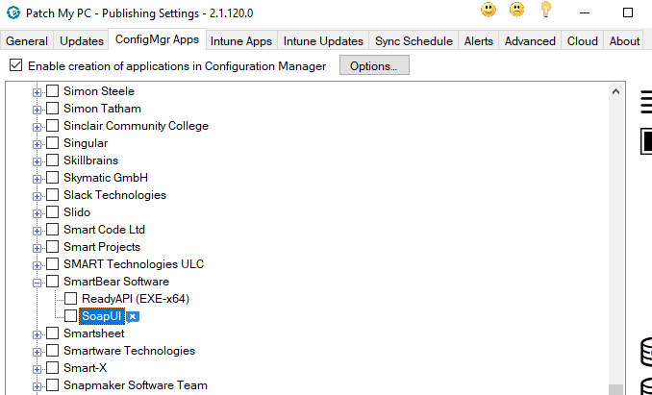Click the tree list scrollbar thumb
Viewport: 652px width, 395px height.
pos(615,389)
